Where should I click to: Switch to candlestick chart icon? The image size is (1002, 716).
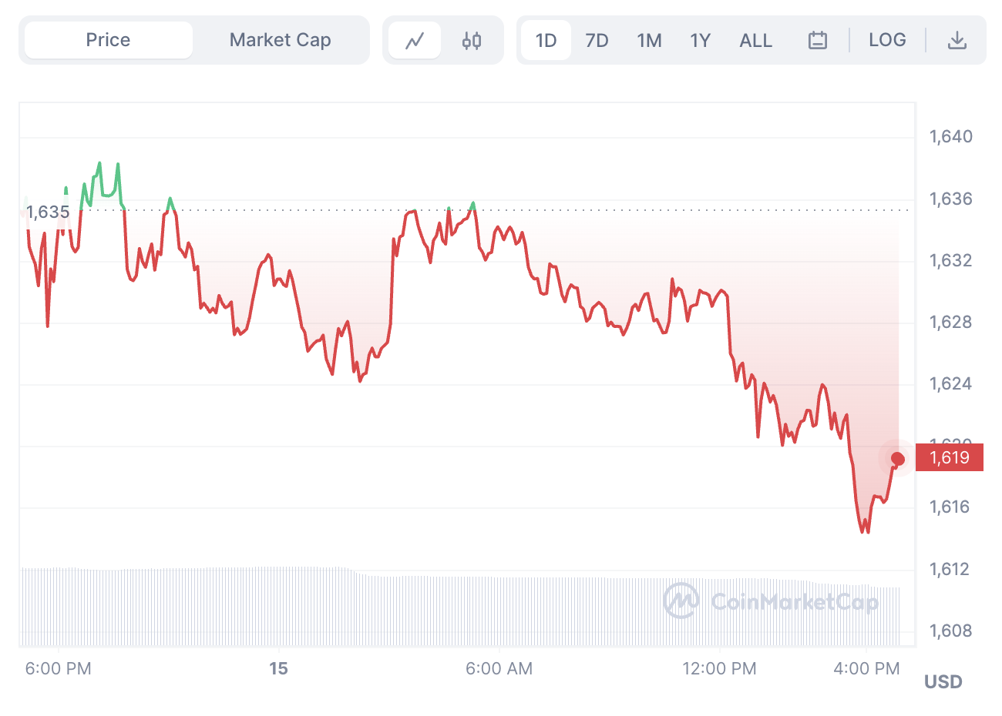coord(472,40)
